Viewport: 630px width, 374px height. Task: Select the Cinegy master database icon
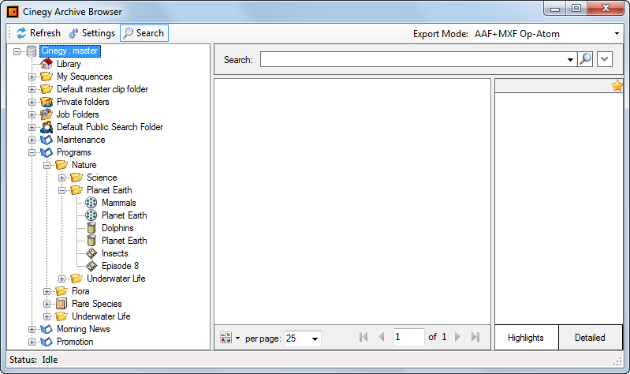point(32,51)
